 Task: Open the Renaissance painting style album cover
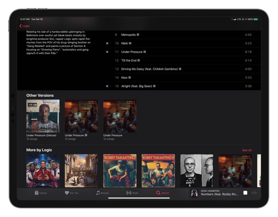81,171
